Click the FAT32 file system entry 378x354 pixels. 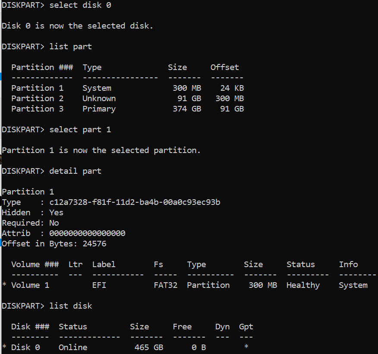coord(166,285)
